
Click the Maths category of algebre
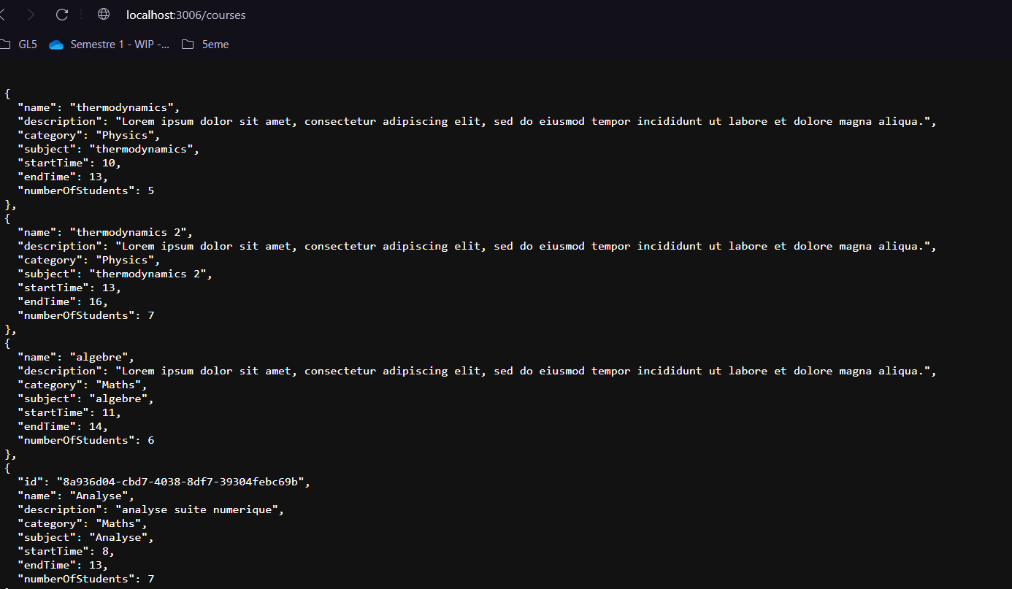(x=118, y=384)
